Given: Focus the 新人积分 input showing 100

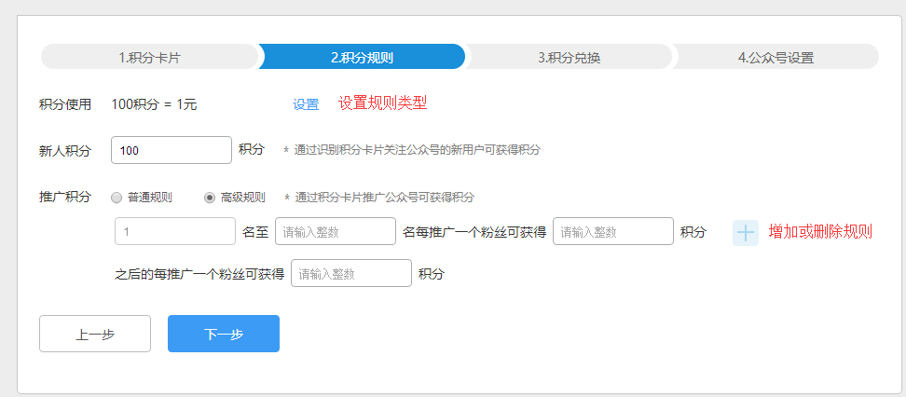Looking at the screenshot, I should pos(171,150).
